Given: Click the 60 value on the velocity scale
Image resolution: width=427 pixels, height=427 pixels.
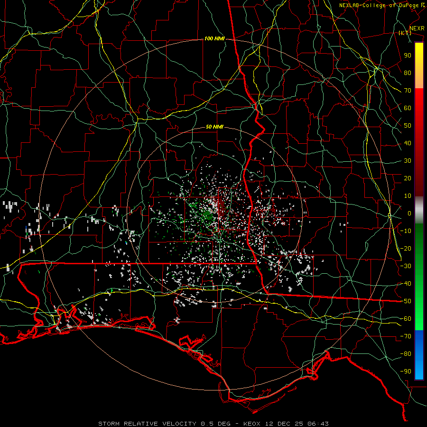Looking at the screenshot, I should click(x=408, y=108).
